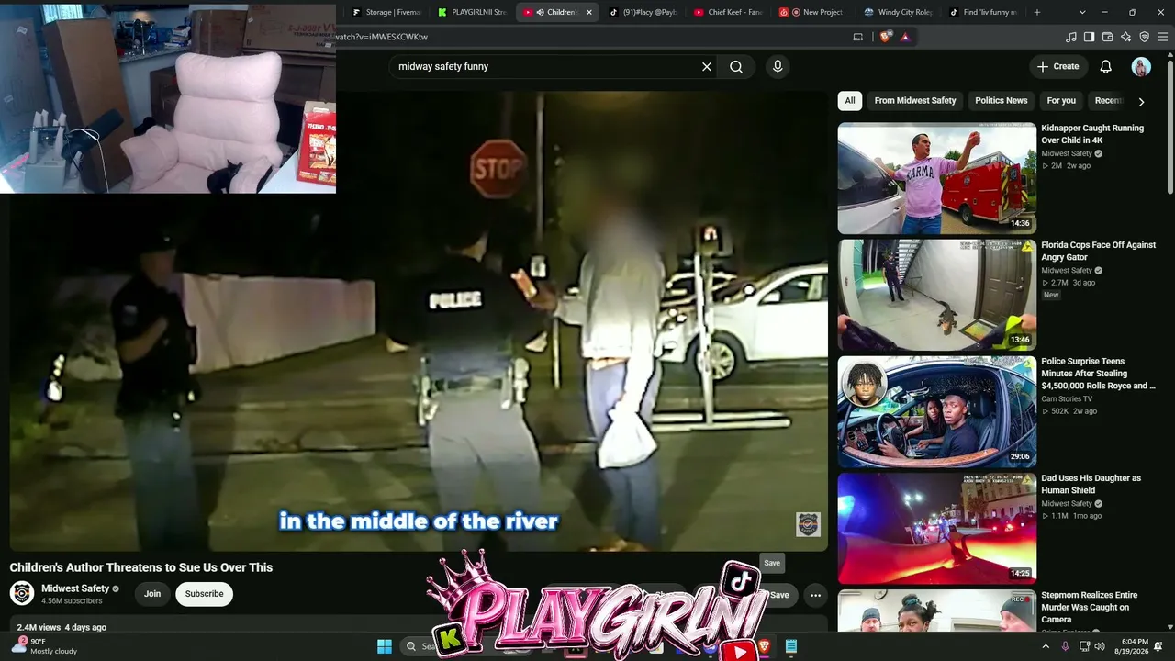Toggle the browser sidebar panel
The height and width of the screenshot is (661, 1175).
[1089, 37]
